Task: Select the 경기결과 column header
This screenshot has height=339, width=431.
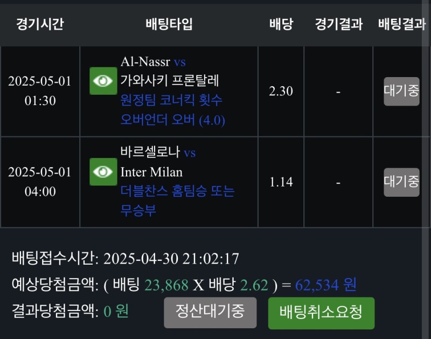Action: [338, 24]
